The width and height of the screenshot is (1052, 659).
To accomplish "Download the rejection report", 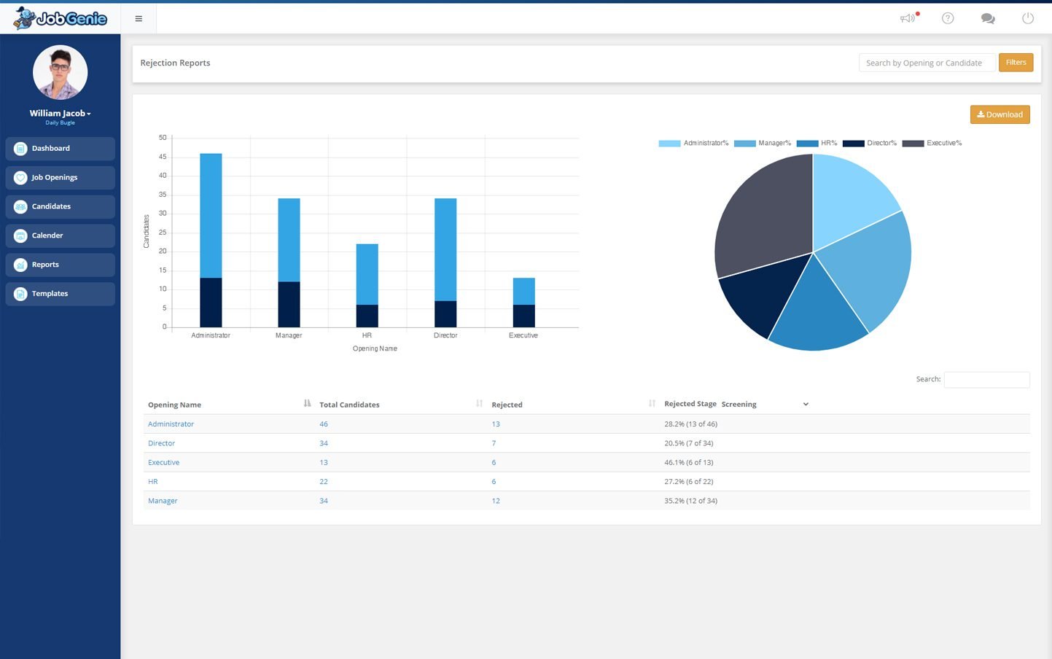I will pos(1000,114).
